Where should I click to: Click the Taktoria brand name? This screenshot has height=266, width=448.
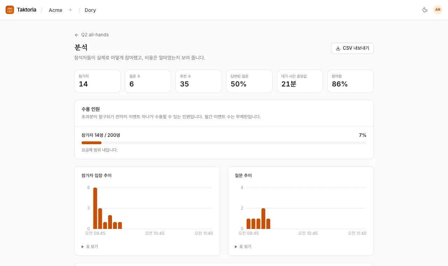(27, 10)
